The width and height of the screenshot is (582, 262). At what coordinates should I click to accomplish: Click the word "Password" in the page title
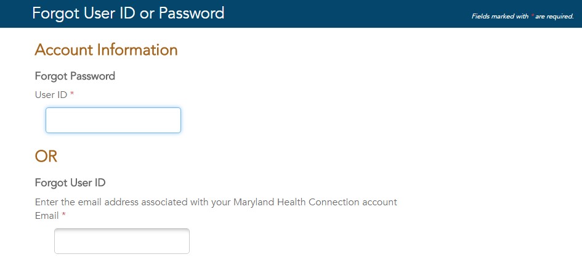pyautogui.click(x=192, y=14)
